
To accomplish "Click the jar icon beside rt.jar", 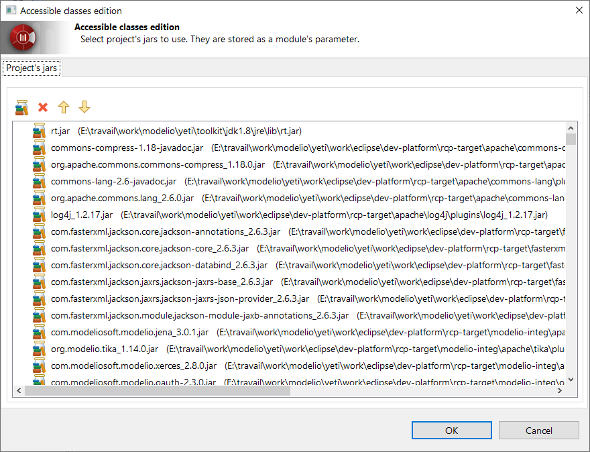I will coord(39,131).
